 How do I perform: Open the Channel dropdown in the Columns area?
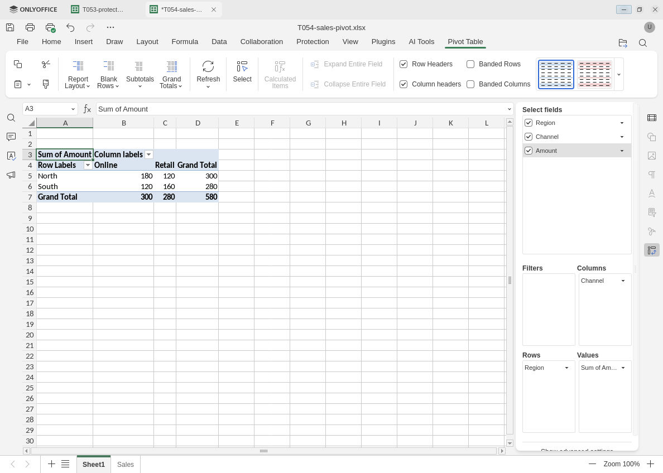[623, 281]
